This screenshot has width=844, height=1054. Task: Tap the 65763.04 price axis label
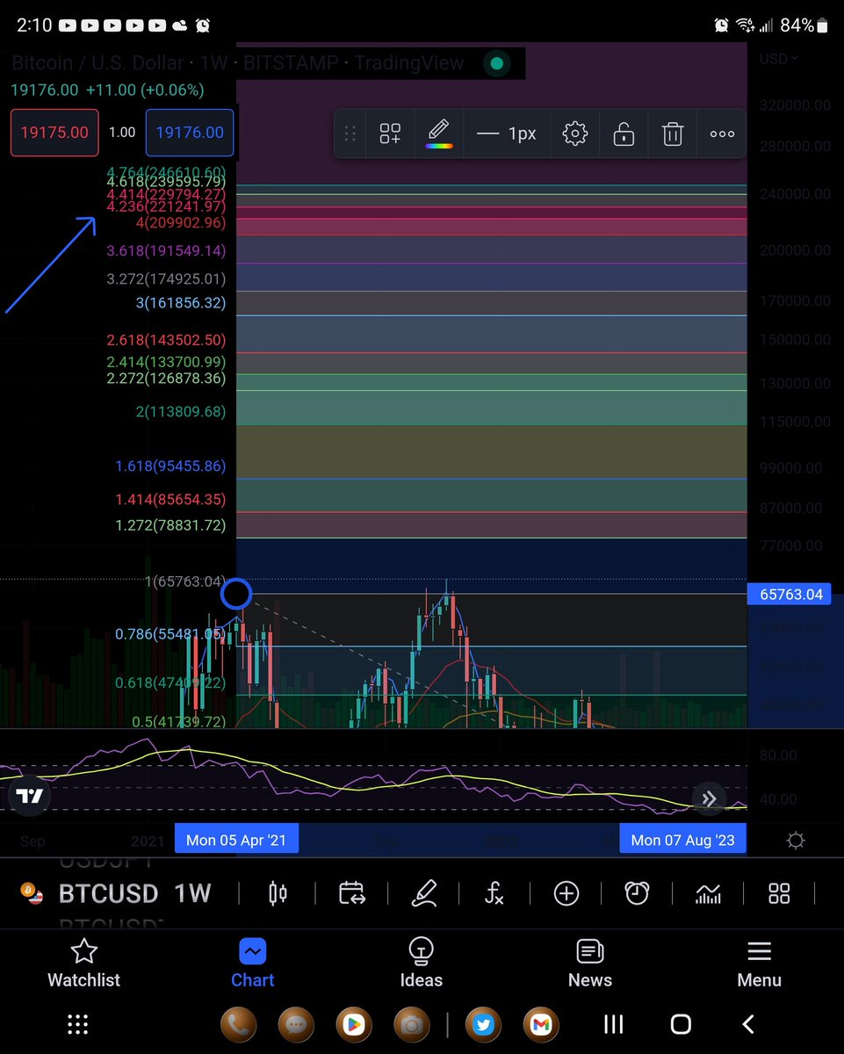click(x=790, y=595)
